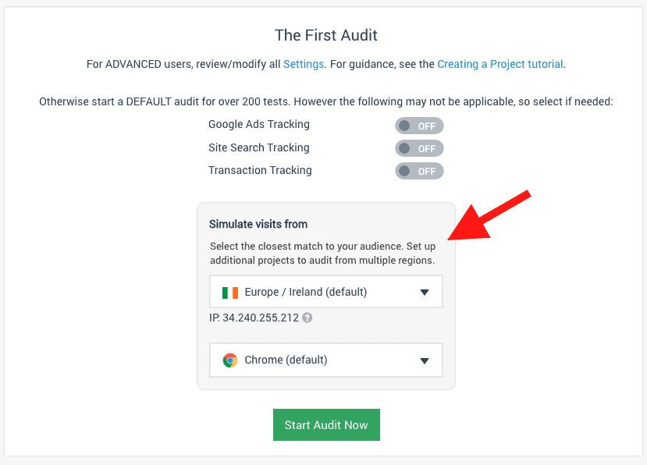The height and width of the screenshot is (465, 647).
Task: Open the Europe / Ireland location dropdown
Action: click(326, 292)
